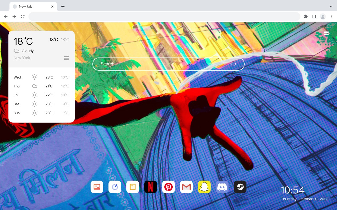Open the blue circular to-do shortcut icon
This screenshot has width=337, height=210.
click(115, 187)
